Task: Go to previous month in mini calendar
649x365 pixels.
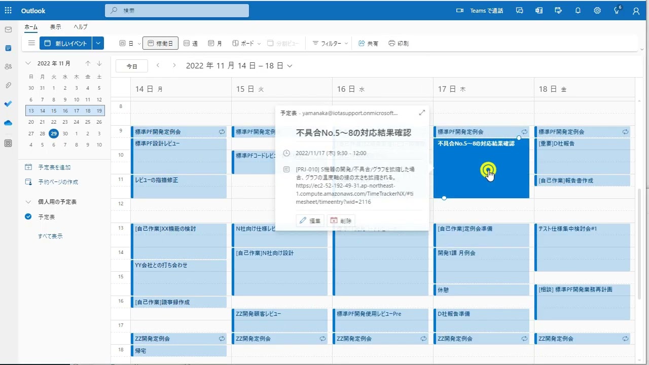Action: 88,63
